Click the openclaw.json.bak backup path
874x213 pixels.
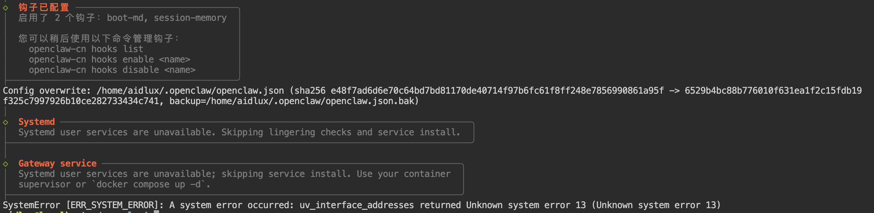click(x=311, y=101)
